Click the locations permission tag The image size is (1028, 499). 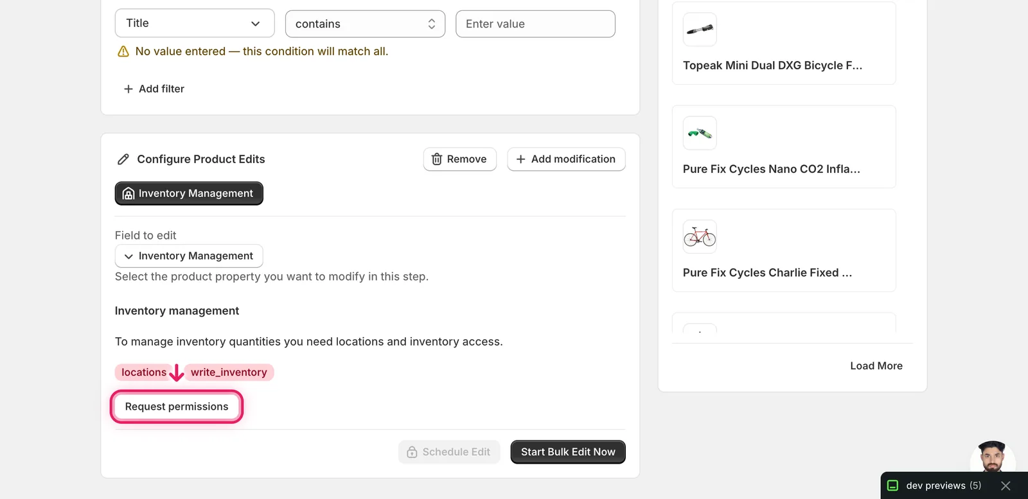(x=144, y=372)
